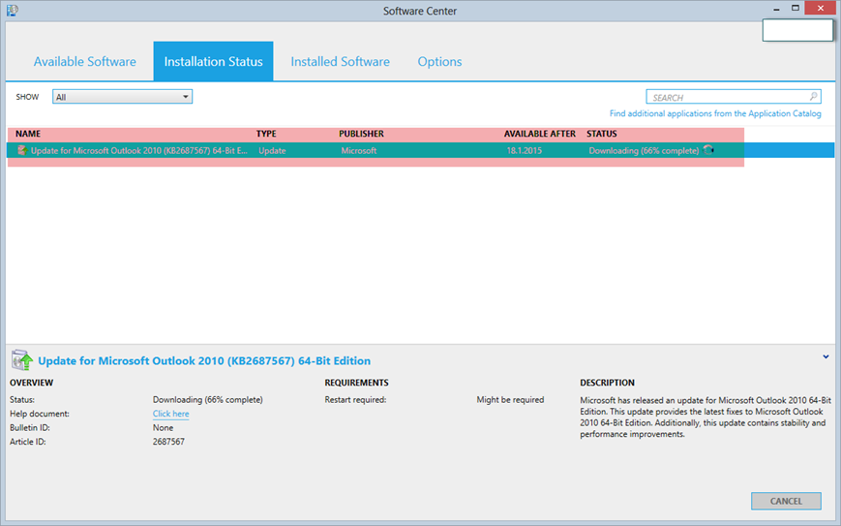Click the 'Update' type cell in the row
This screenshot has width=841, height=526.
[272, 151]
